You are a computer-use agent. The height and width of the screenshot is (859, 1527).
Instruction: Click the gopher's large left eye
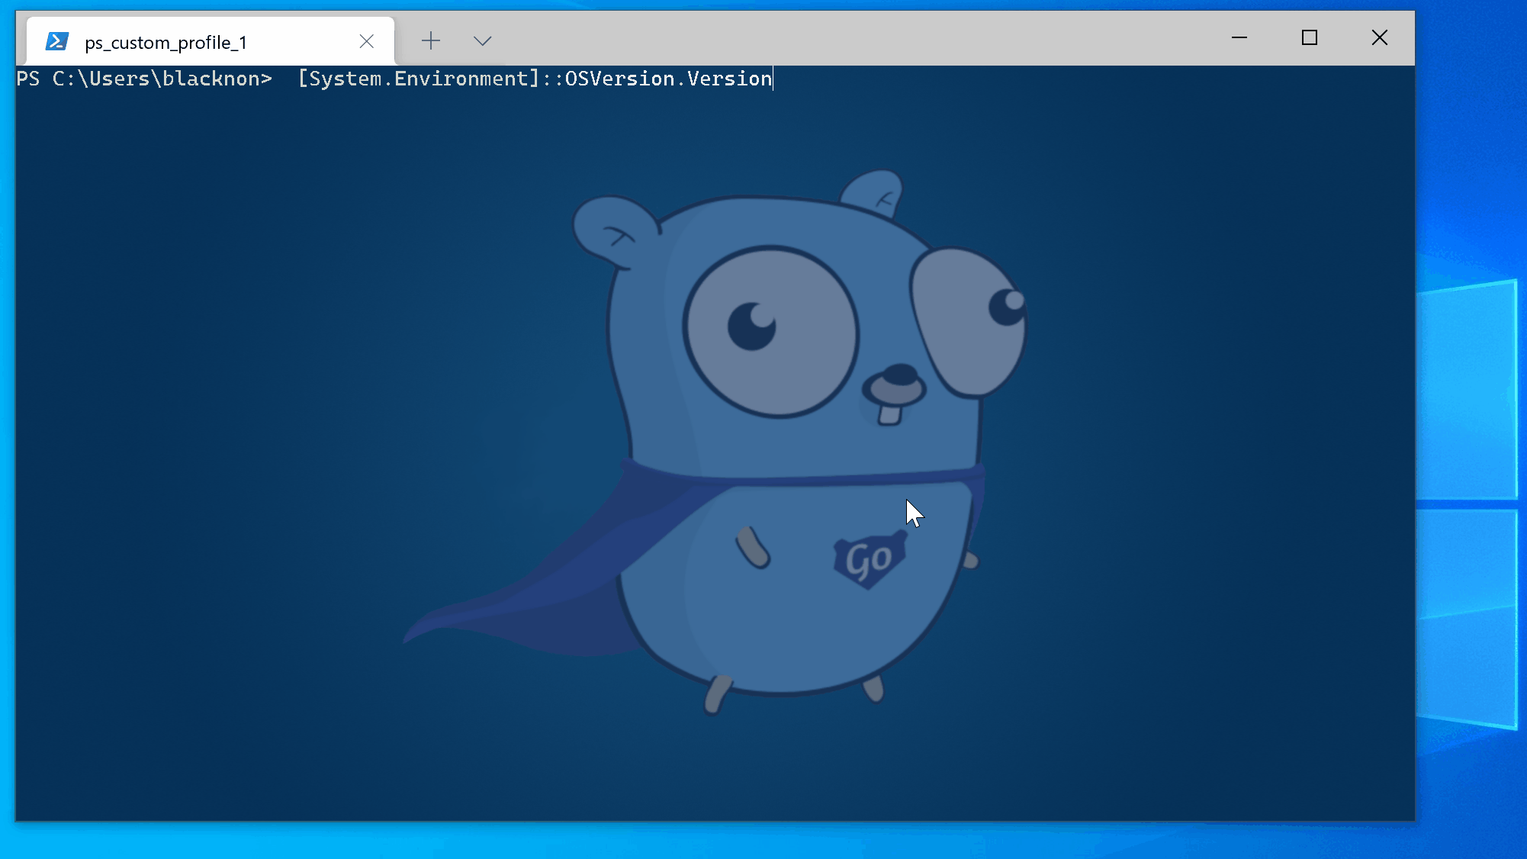[770, 332]
